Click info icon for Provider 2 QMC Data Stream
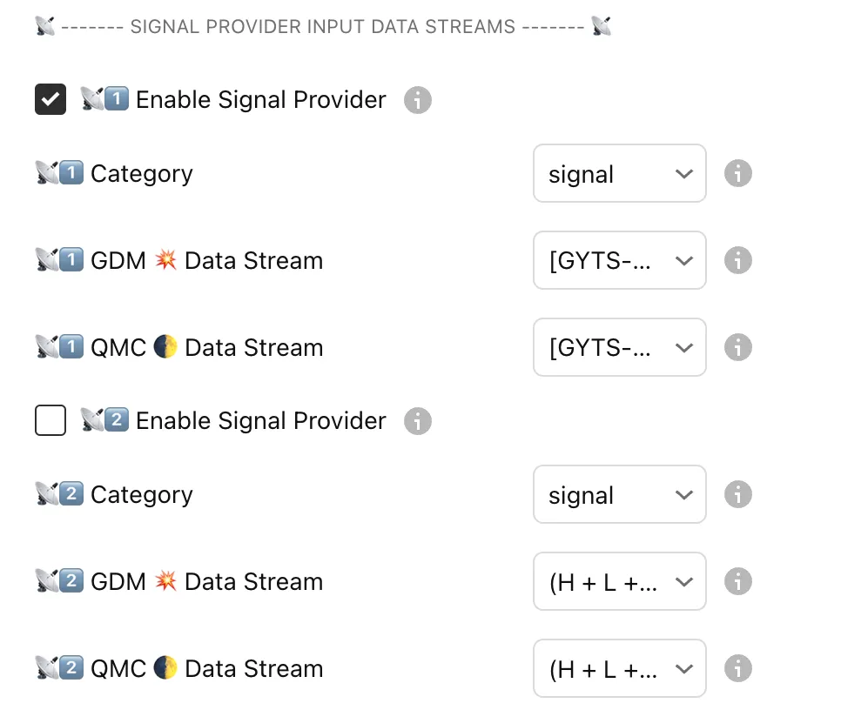 pos(738,668)
